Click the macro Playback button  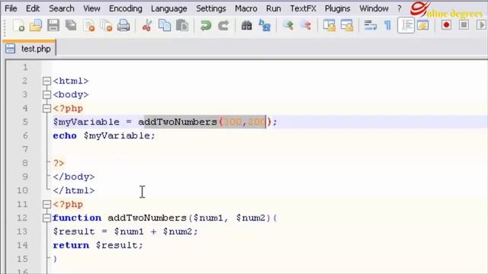pos(481,25)
